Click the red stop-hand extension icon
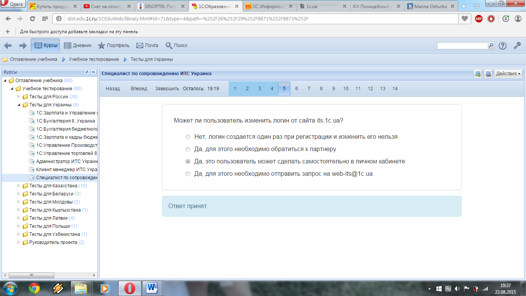This screenshot has width=526, height=296. [491, 18]
